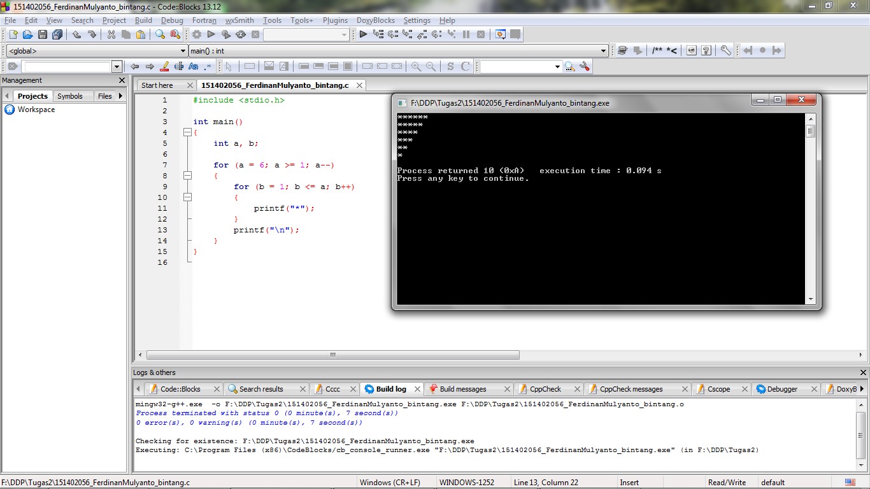Viewport: 870px width, 489px height.
Task: Save the current file
Action: (x=43, y=34)
